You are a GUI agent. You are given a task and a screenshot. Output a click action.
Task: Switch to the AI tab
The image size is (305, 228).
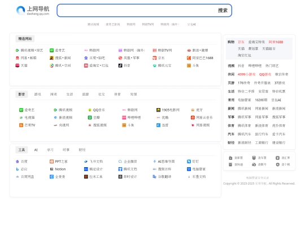click(x=36, y=150)
